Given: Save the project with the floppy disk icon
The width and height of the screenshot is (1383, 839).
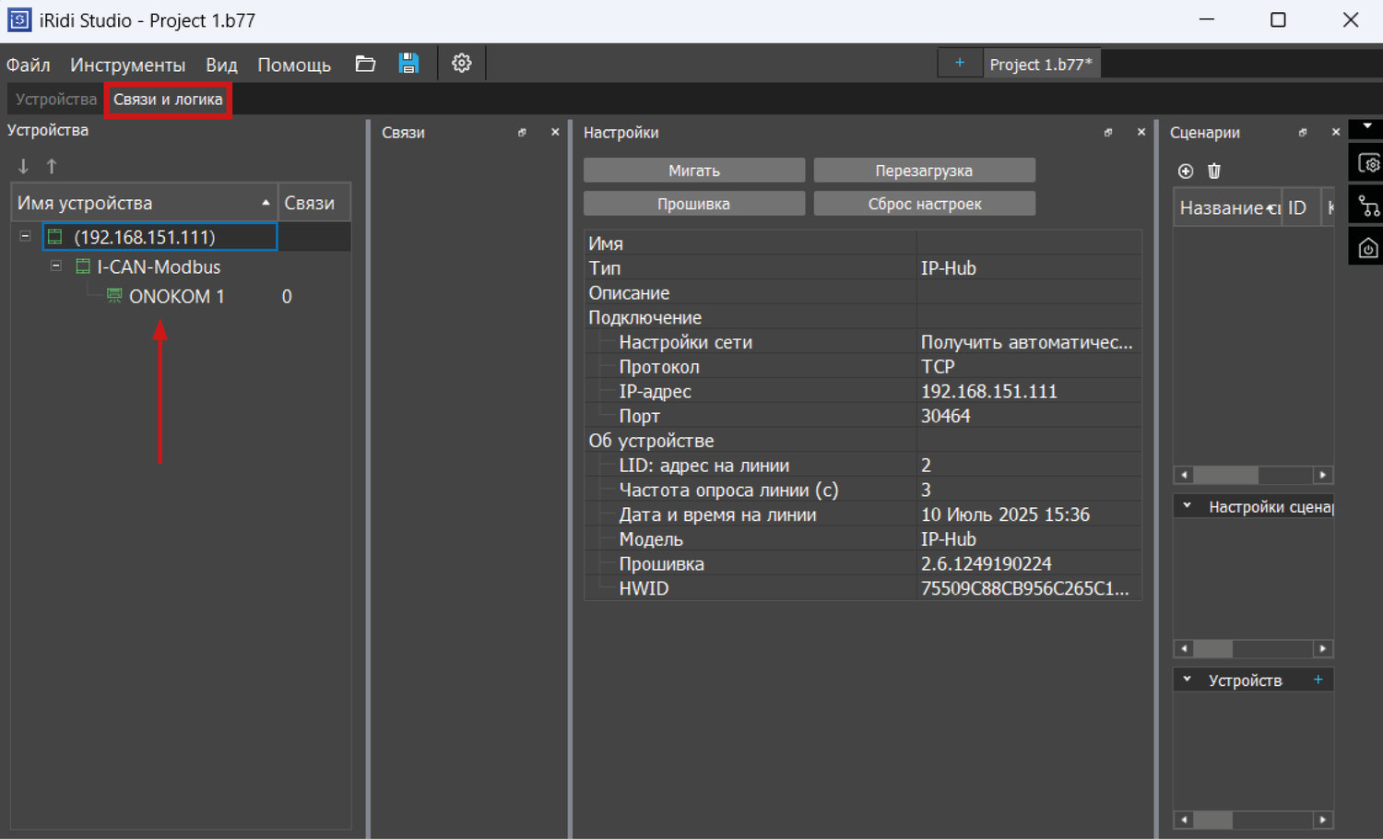Looking at the screenshot, I should 408,64.
